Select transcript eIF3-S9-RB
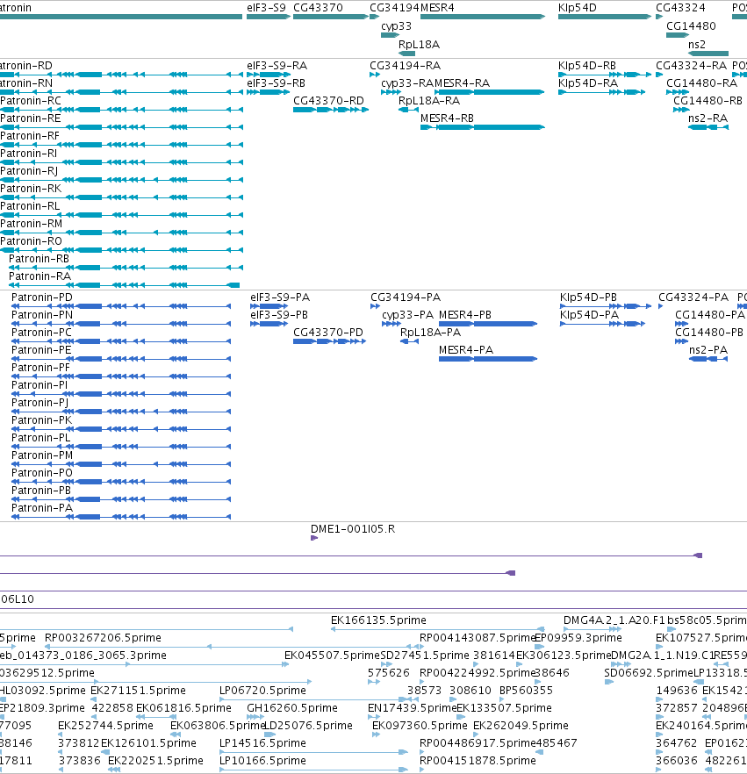This screenshot has height=774, width=747. point(276,83)
